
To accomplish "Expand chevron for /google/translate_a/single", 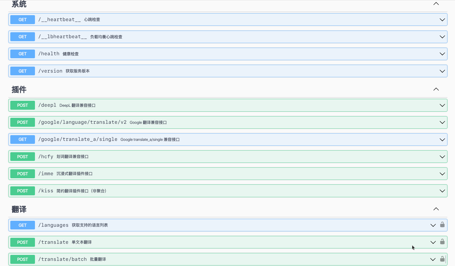I will pos(442,140).
